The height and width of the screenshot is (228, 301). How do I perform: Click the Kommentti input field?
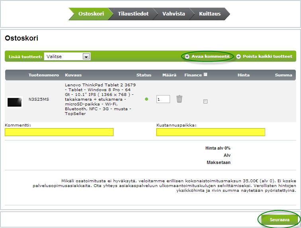(59, 132)
